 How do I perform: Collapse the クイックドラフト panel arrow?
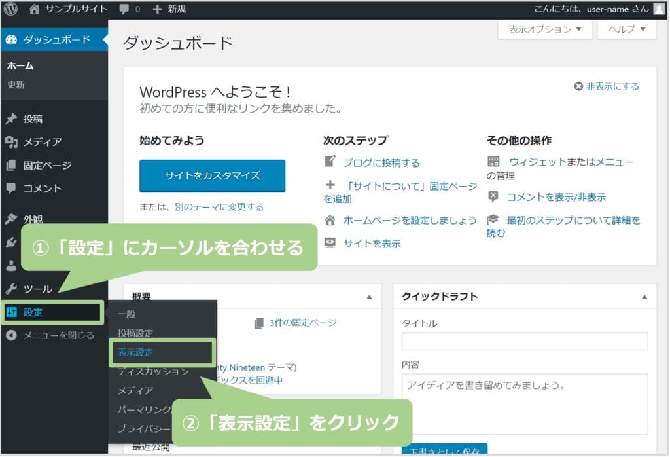click(644, 297)
